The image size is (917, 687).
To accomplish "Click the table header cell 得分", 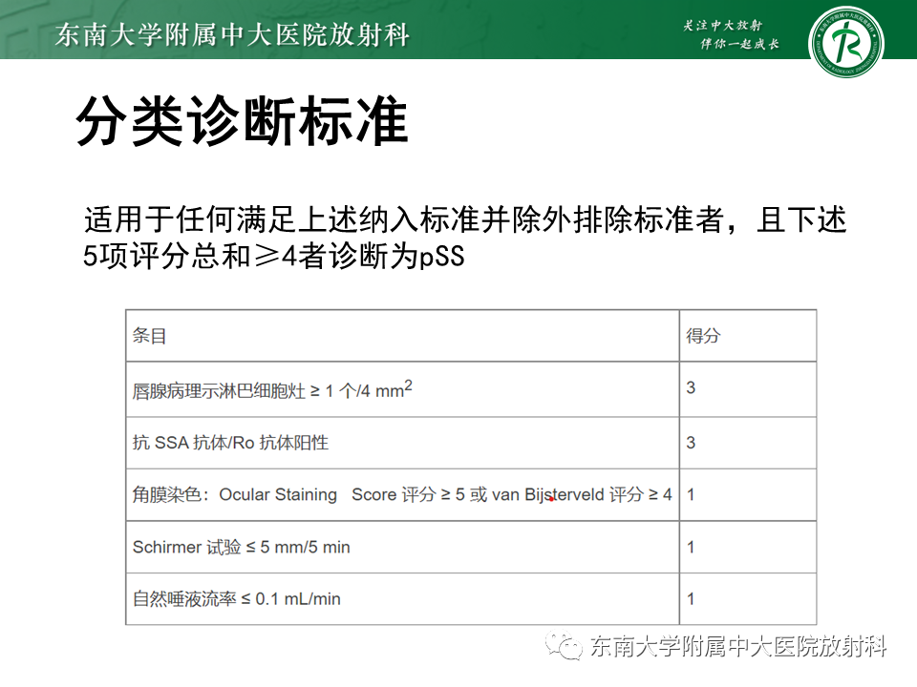I will [x=748, y=336].
